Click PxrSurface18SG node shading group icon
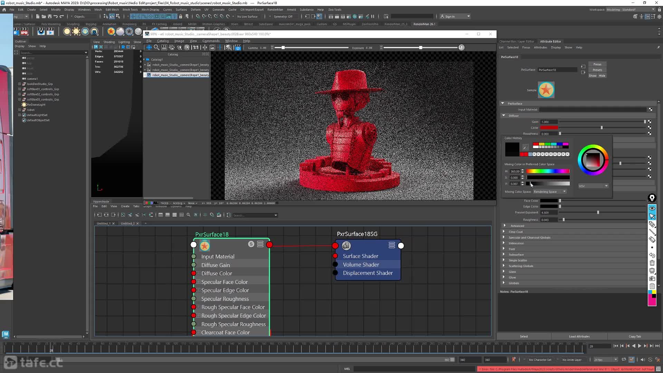The height and width of the screenshot is (373, 663). coord(346,246)
